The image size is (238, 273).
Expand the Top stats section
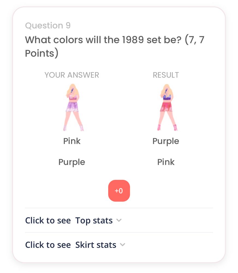pyautogui.click(x=119, y=220)
